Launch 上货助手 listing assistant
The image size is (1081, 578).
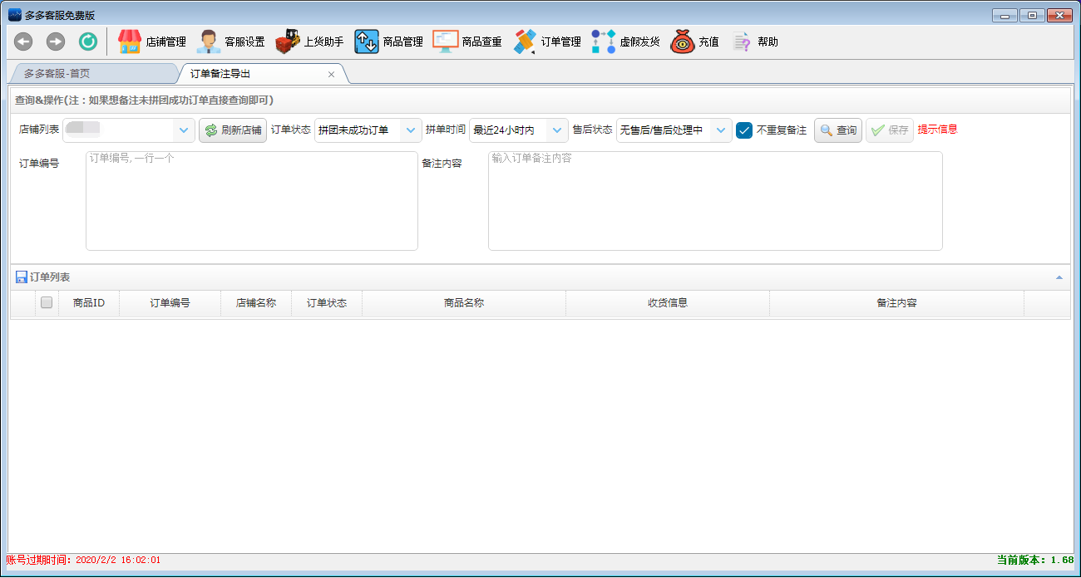(288, 42)
